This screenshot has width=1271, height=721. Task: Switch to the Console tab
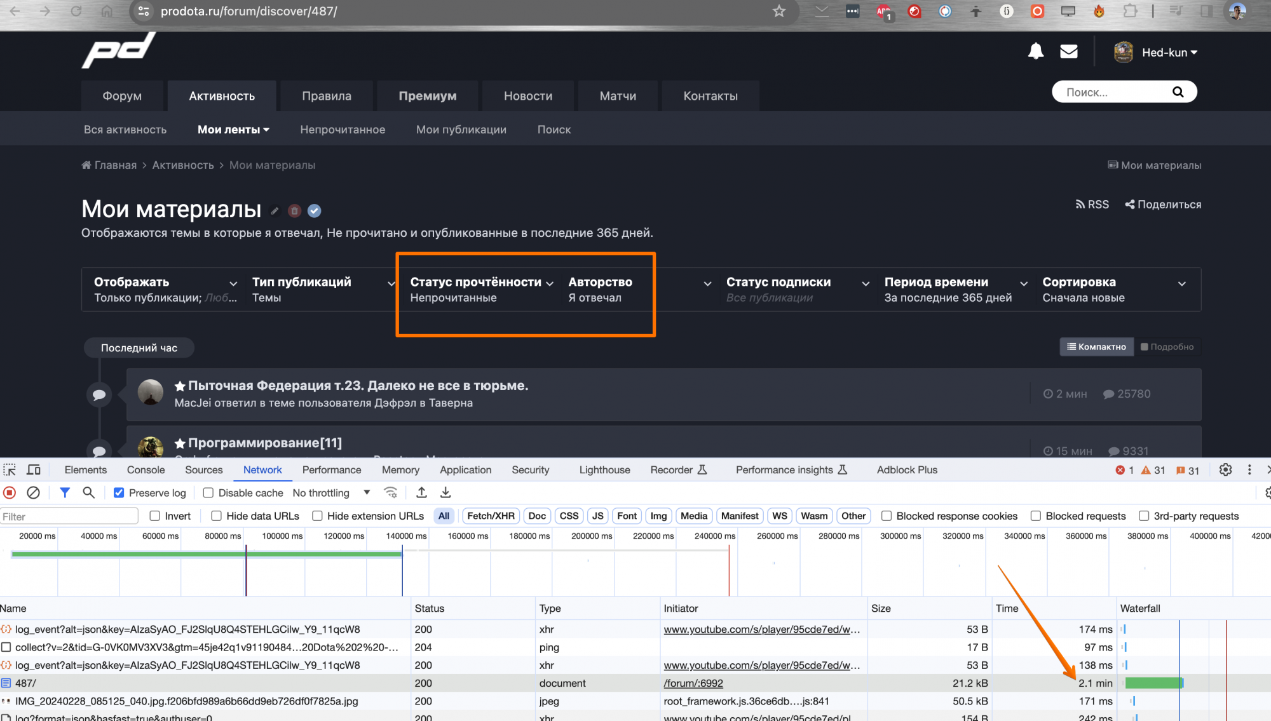pos(146,470)
